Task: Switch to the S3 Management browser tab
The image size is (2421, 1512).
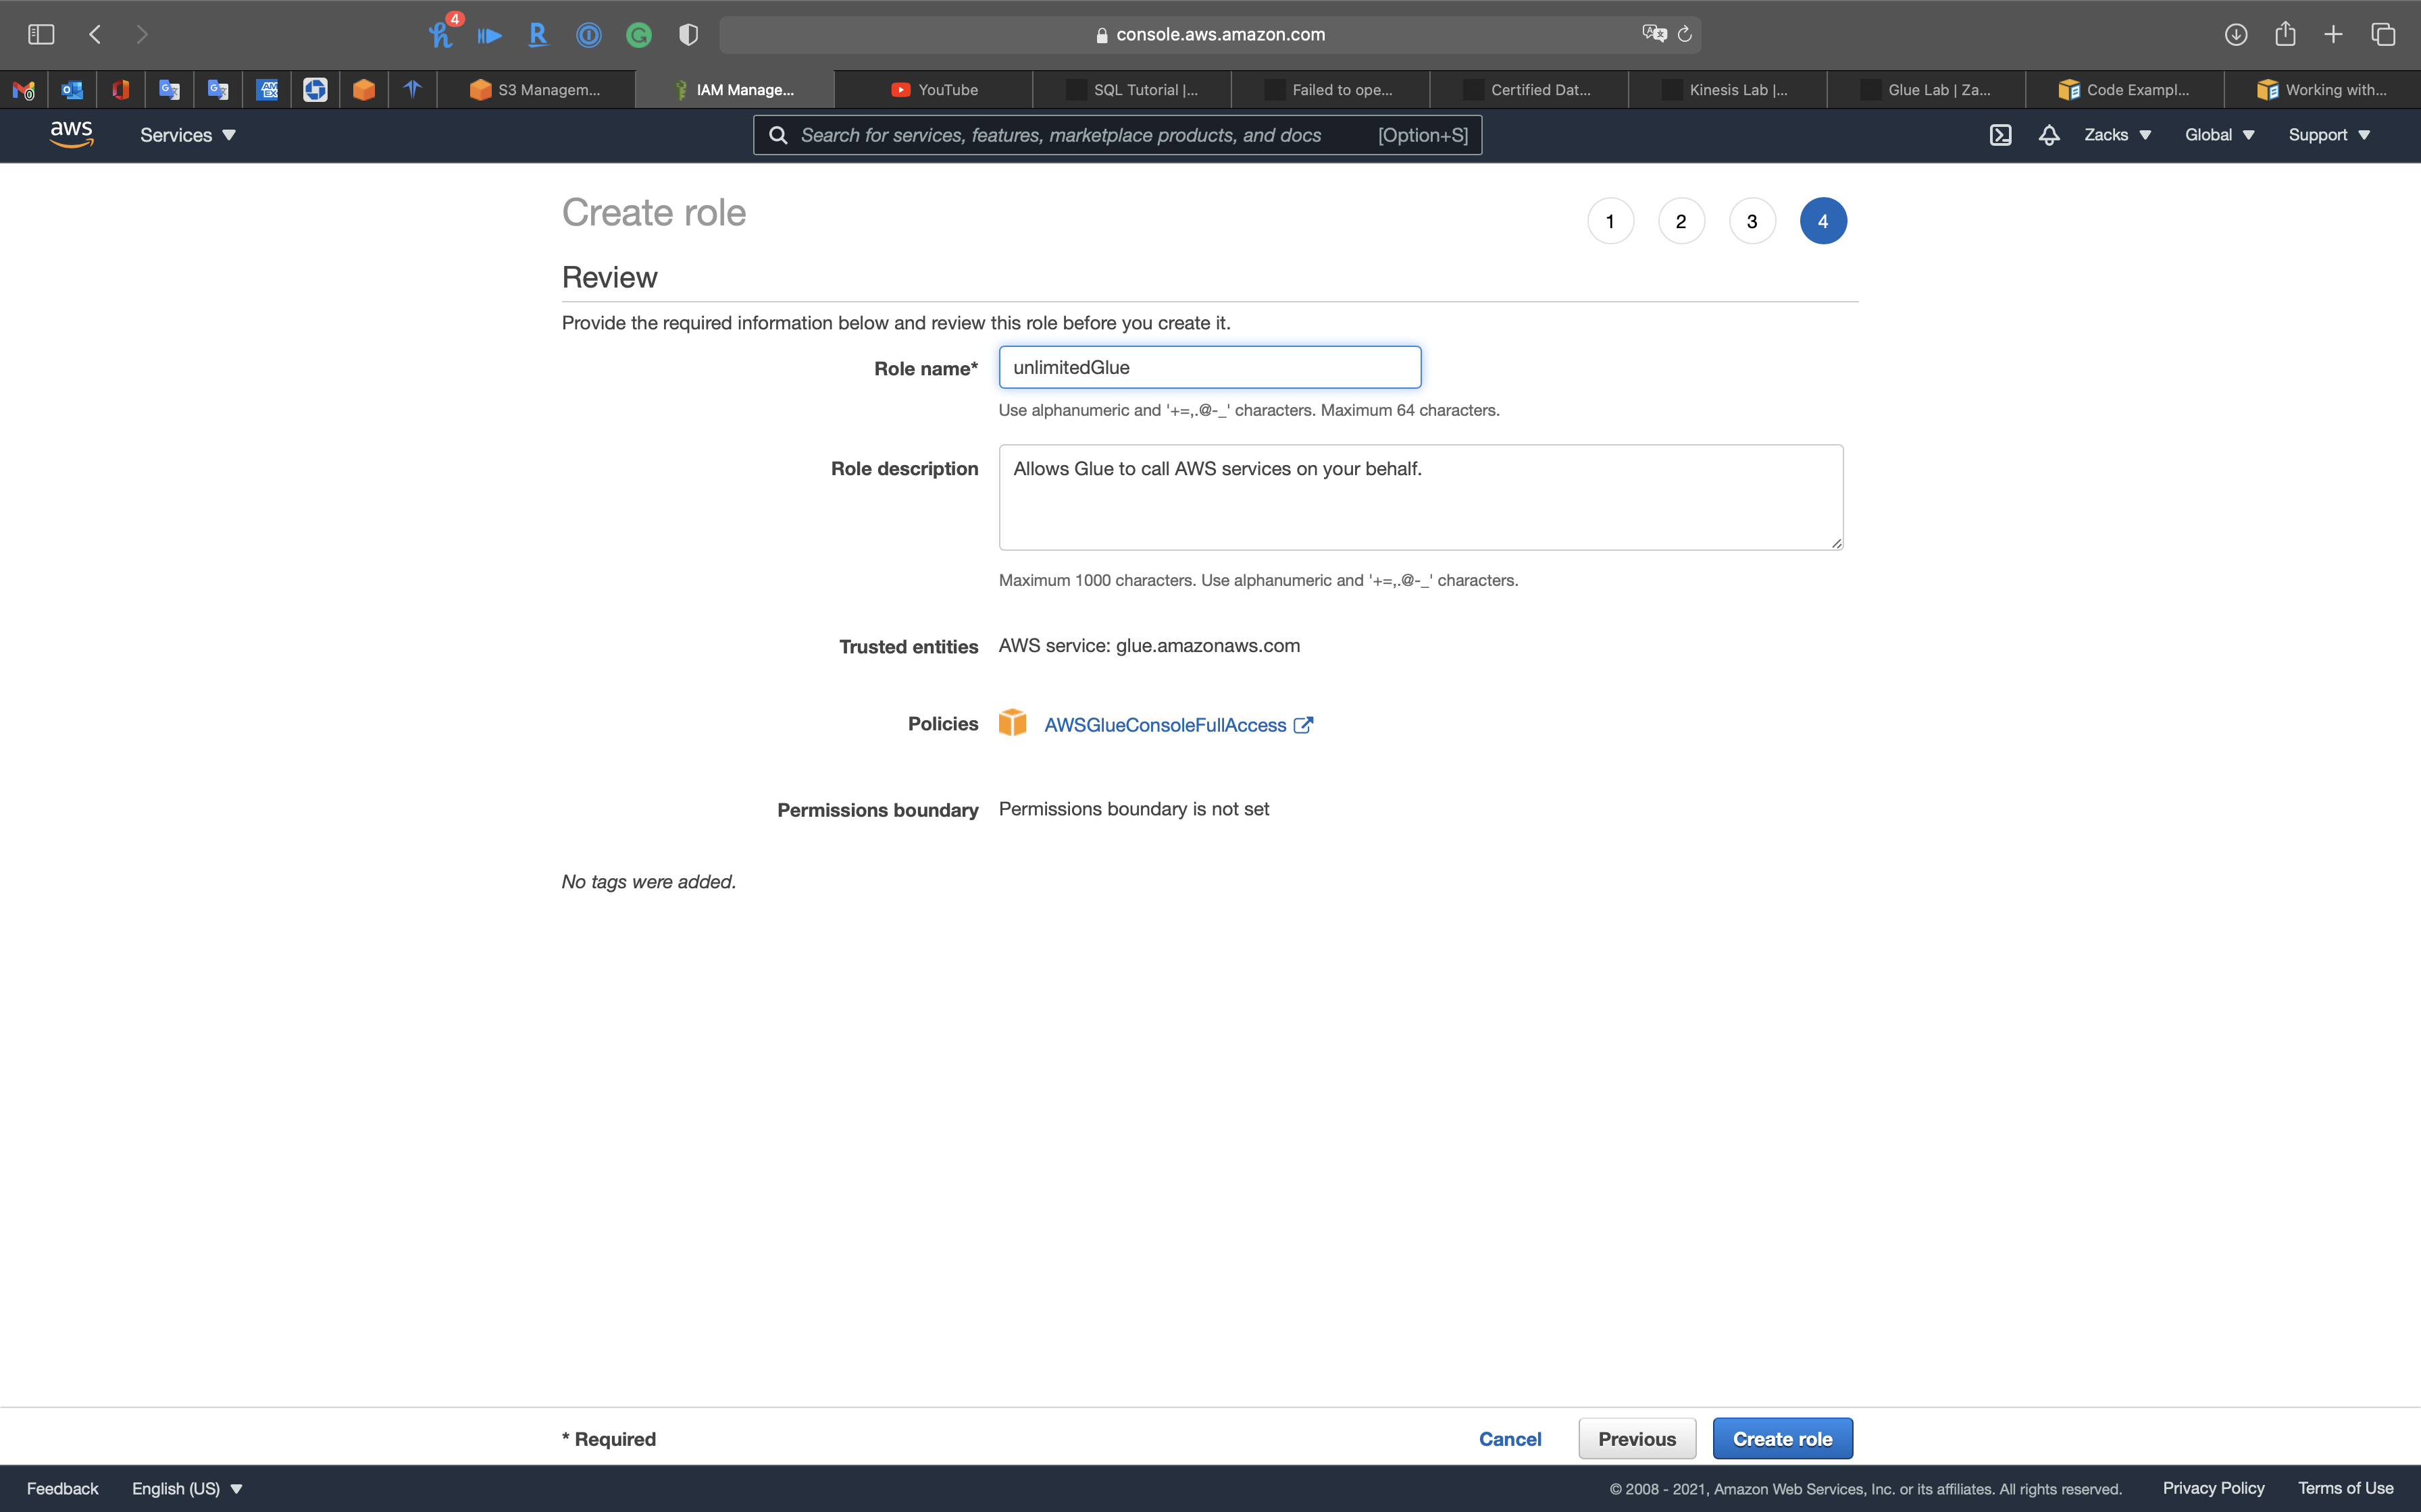Action: [x=536, y=90]
